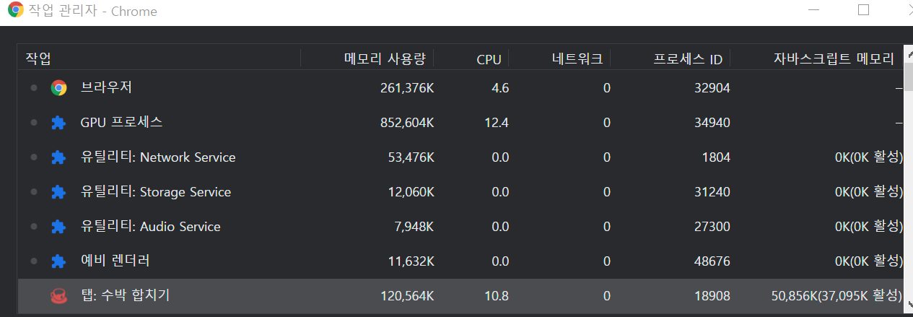The image size is (913, 317).
Task: Click the puzzle icon beside 예비 렌더러
Action: tap(58, 261)
